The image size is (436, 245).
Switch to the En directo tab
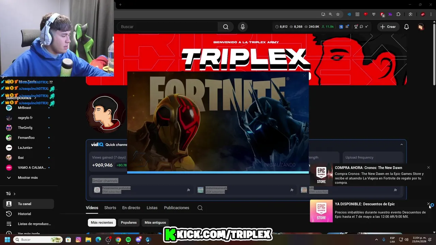(x=131, y=208)
